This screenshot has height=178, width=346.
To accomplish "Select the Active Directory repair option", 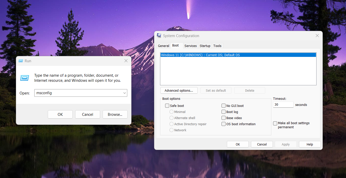I will (x=171, y=124).
